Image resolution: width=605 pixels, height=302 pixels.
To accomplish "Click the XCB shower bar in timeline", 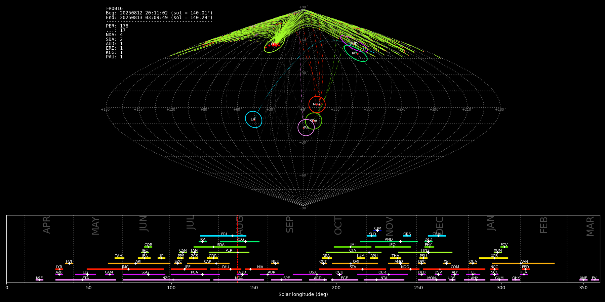I will click(x=493, y=258).
